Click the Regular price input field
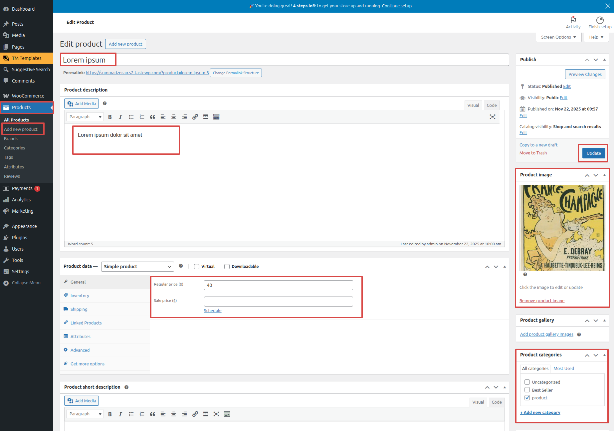This screenshot has height=431, width=614. (278, 285)
